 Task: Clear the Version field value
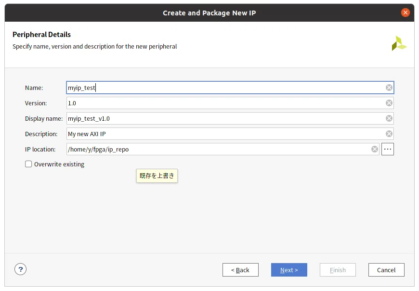pos(389,103)
